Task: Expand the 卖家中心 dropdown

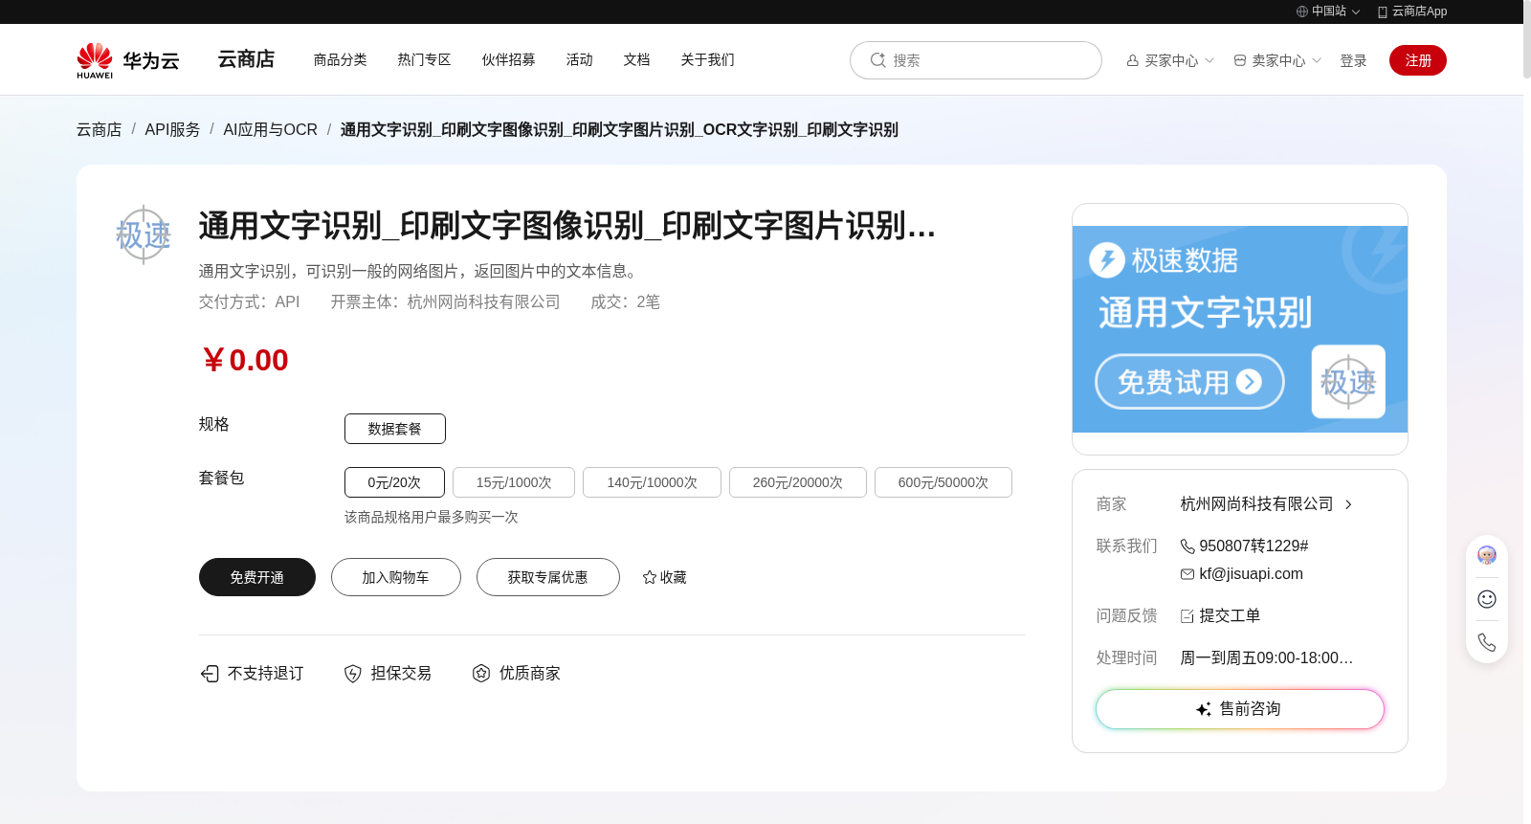Action: pos(1317,60)
